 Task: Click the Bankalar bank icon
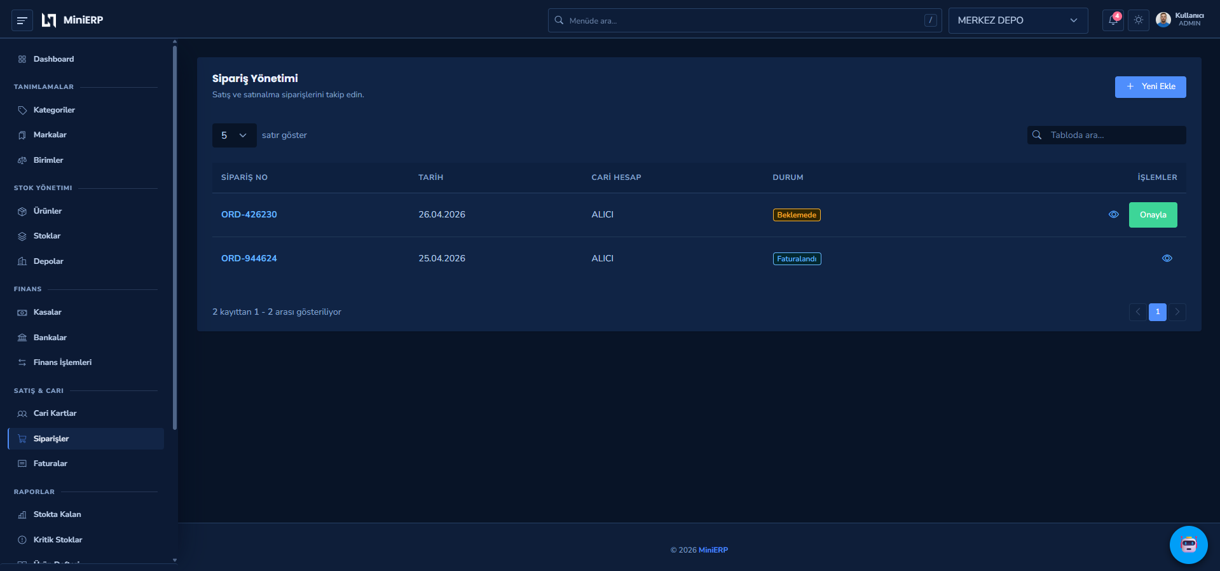pos(22,338)
